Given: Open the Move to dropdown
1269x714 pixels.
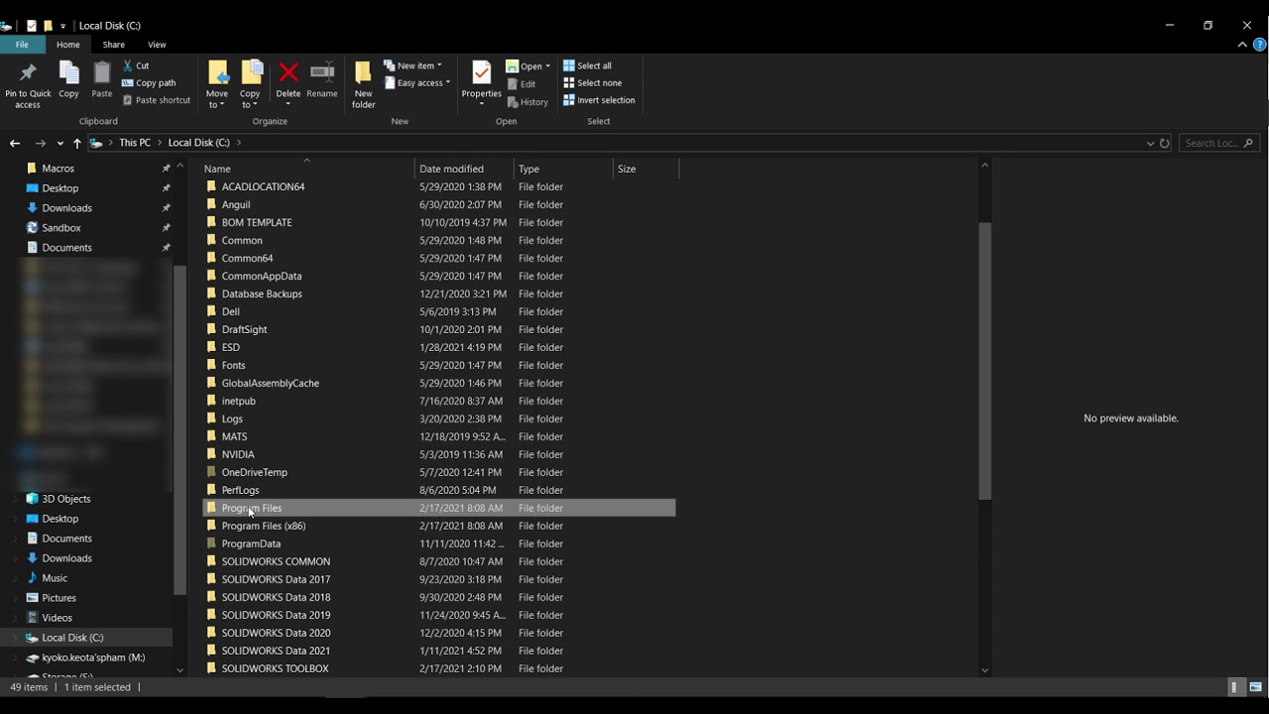Looking at the screenshot, I should pos(217,105).
